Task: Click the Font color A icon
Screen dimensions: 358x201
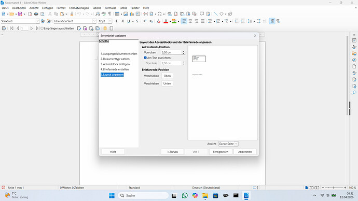Action: point(166,21)
